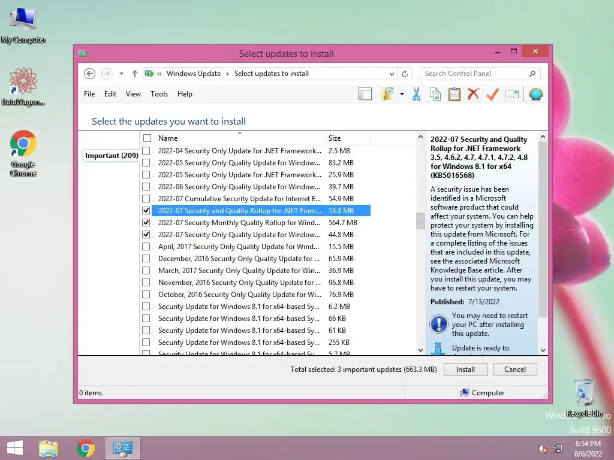Toggle the select-all checkbox beside Name

coord(148,138)
